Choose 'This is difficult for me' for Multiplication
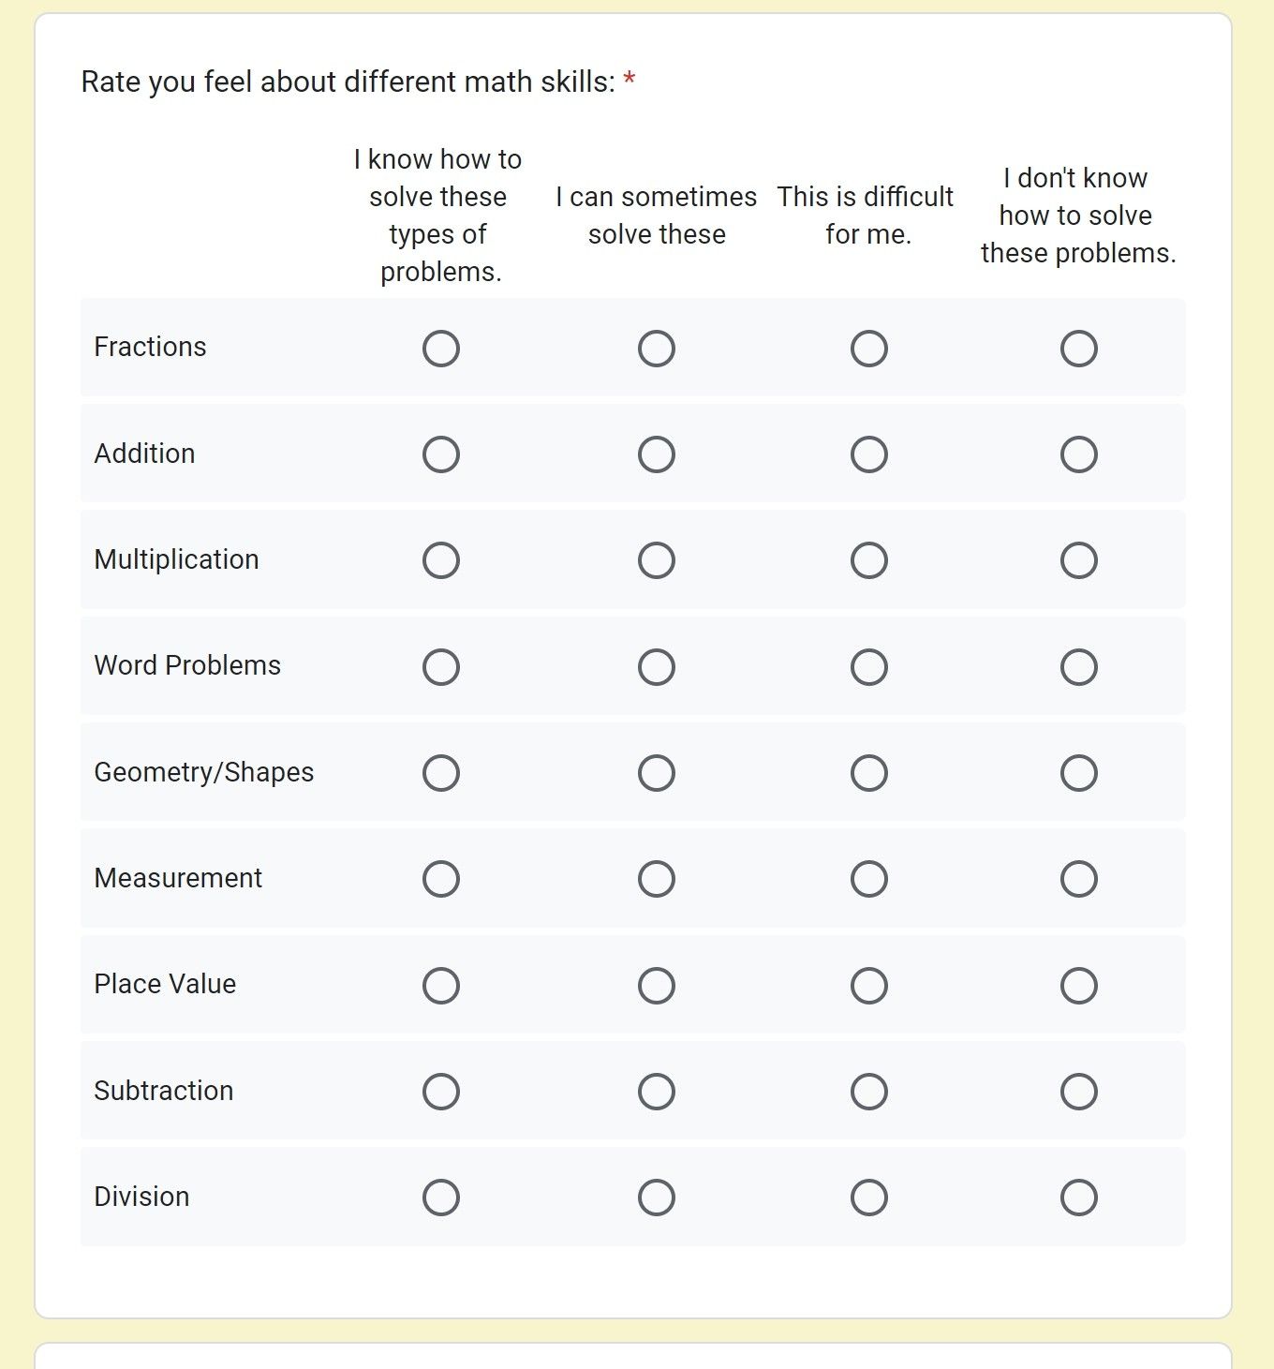 pyautogui.click(x=869, y=559)
